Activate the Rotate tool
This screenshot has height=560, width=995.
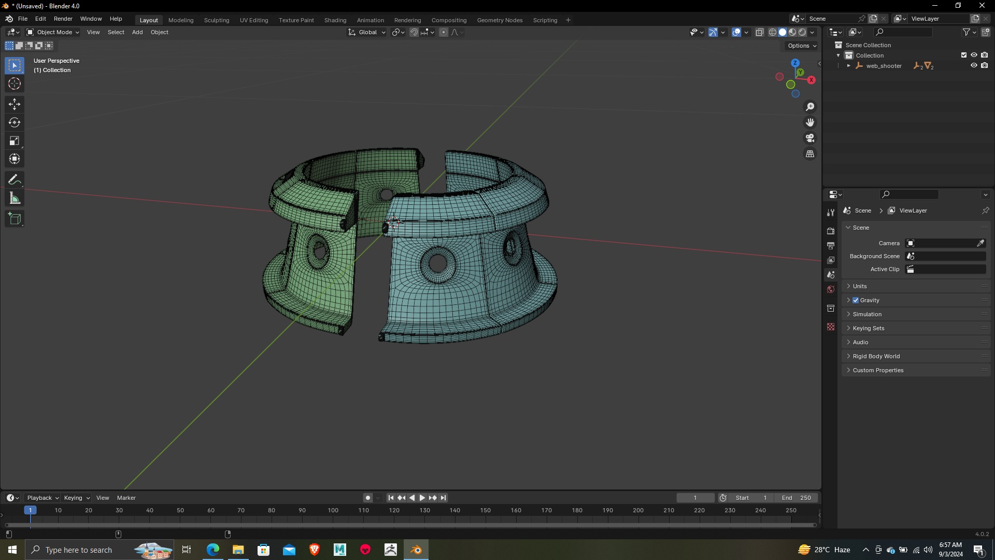click(x=15, y=122)
